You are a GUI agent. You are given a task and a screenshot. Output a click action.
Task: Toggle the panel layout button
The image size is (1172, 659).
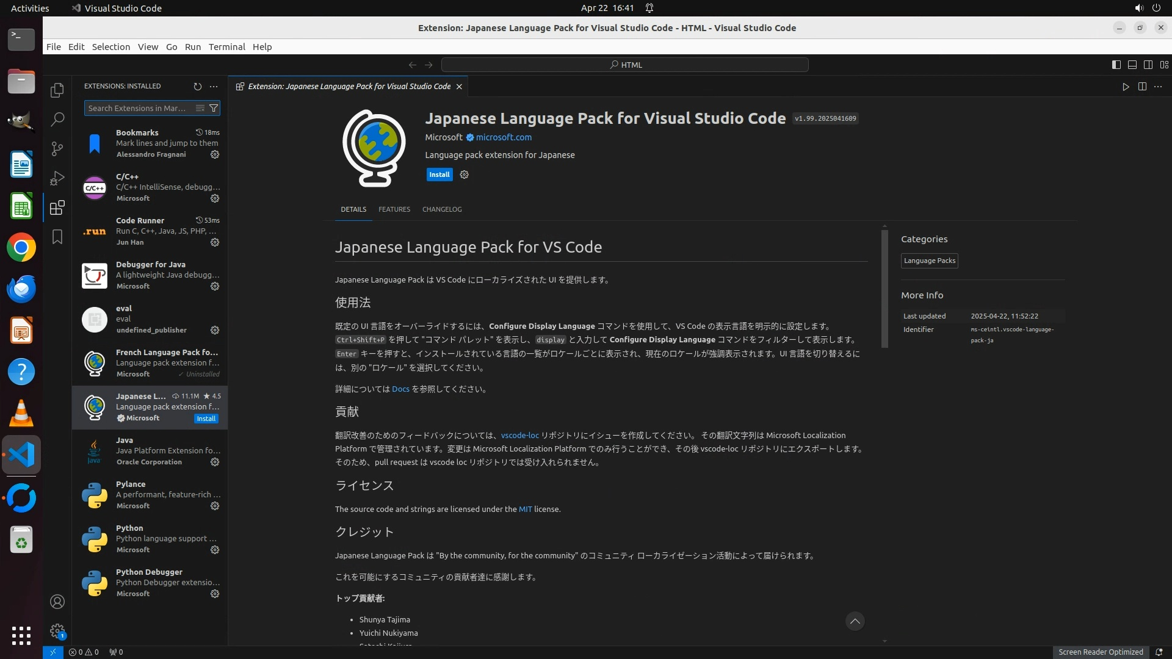(1132, 65)
